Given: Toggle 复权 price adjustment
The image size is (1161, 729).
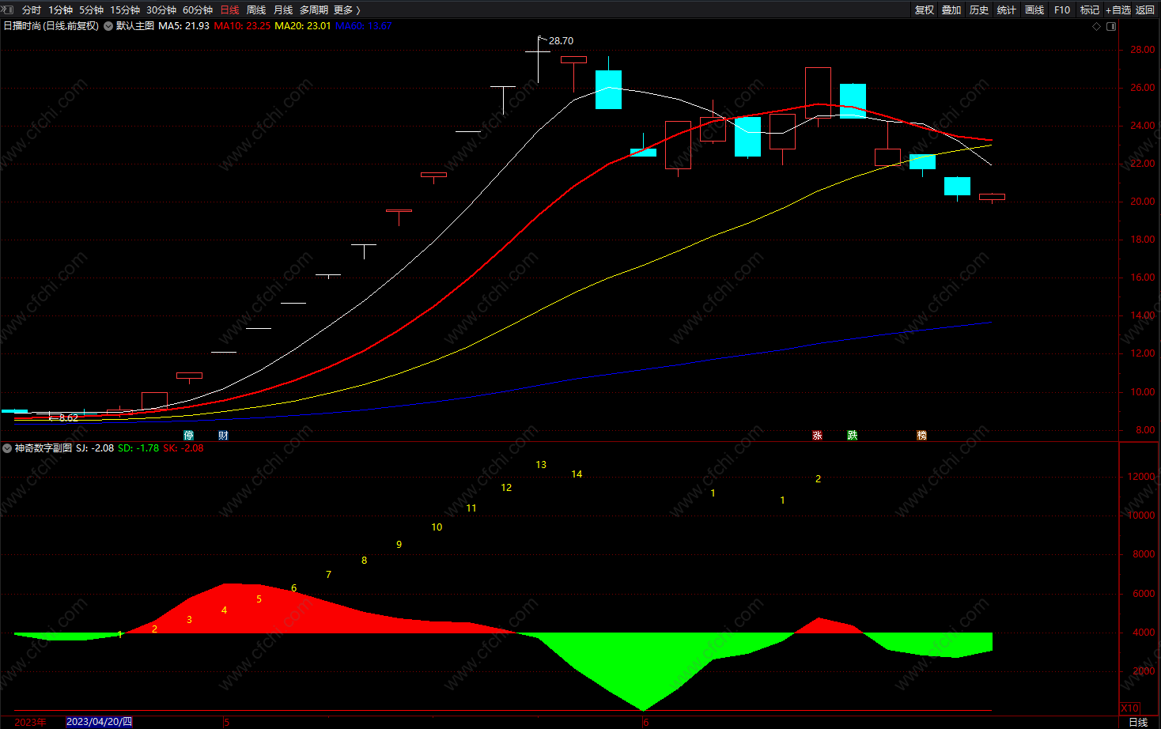Looking at the screenshot, I should pyautogui.click(x=925, y=9).
